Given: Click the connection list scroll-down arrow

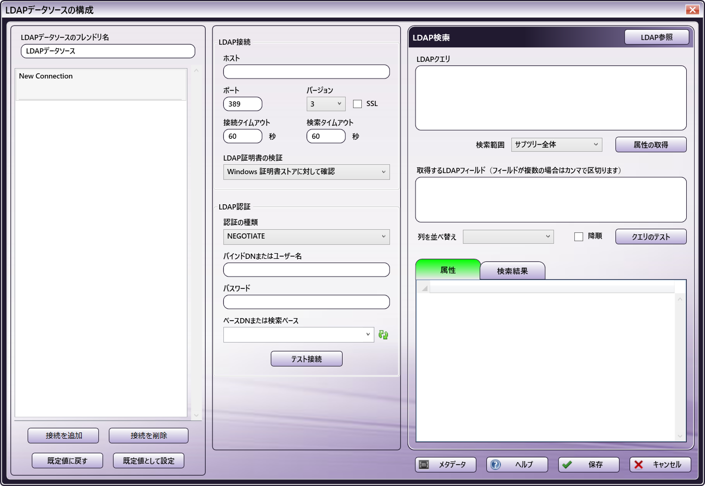Looking at the screenshot, I should click(x=196, y=415).
